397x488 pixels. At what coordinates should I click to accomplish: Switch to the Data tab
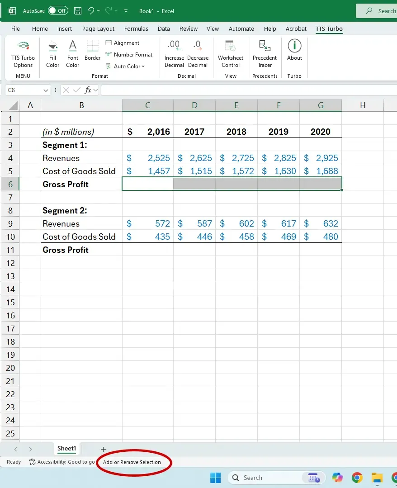tap(164, 28)
